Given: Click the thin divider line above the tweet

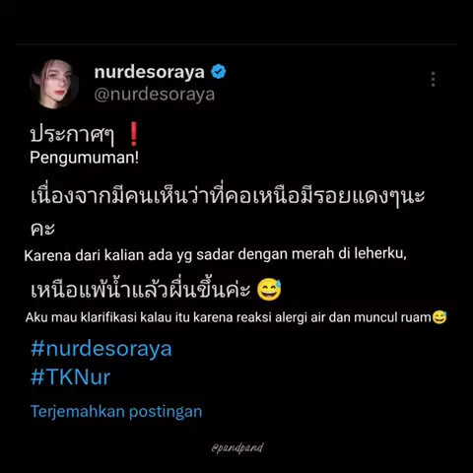Looking at the screenshot, I should pyautogui.click(x=236, y=44).
